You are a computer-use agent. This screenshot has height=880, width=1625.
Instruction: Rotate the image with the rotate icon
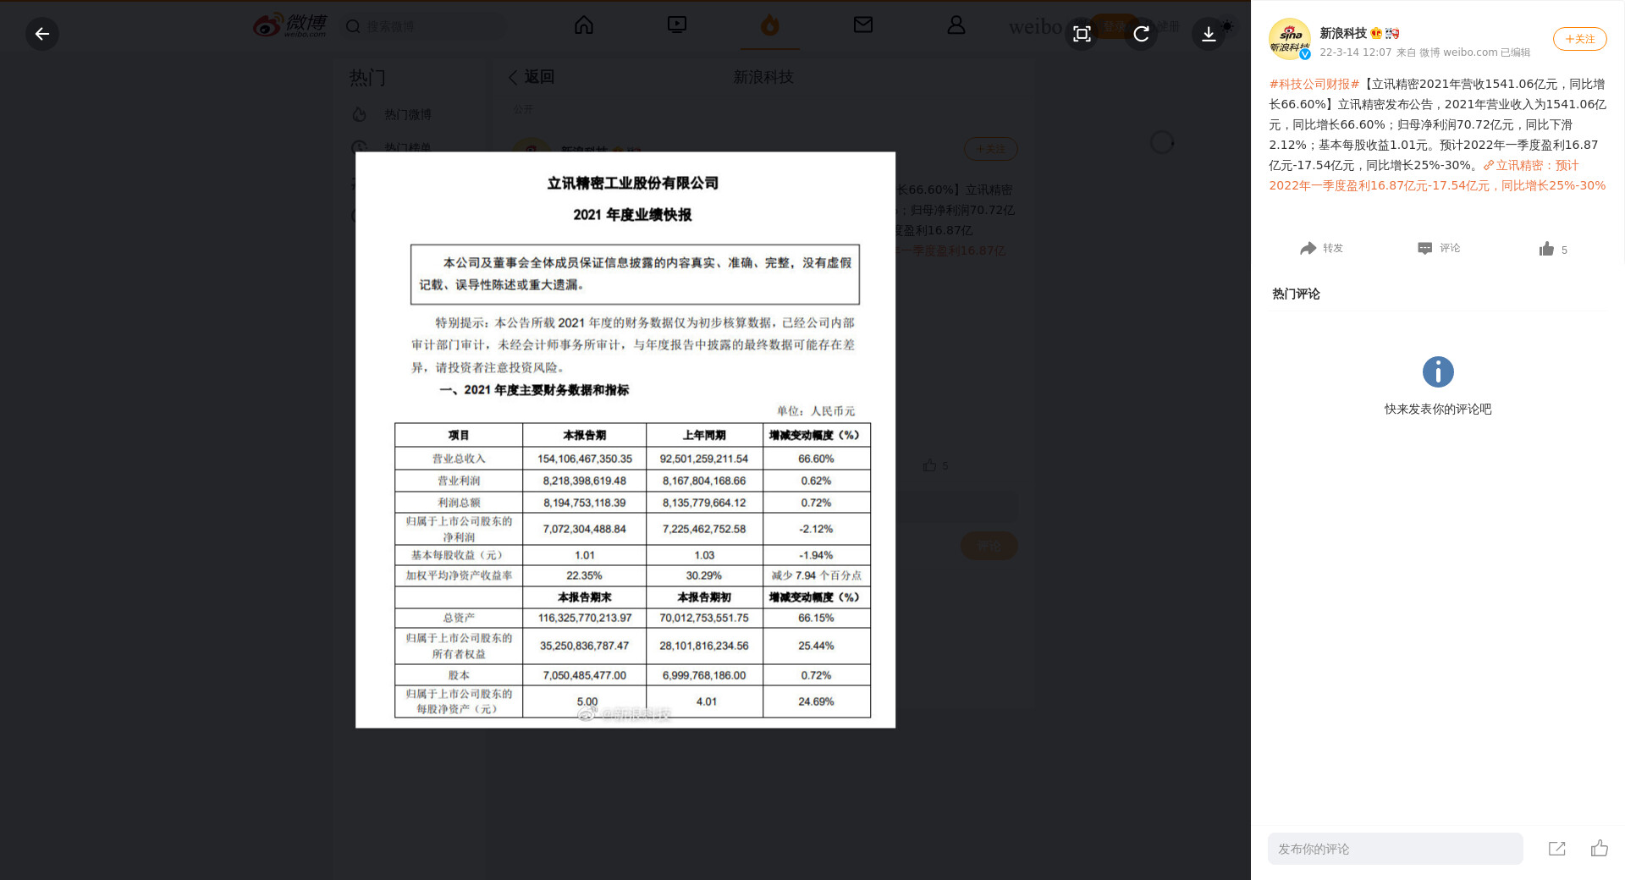point(1141,34)
